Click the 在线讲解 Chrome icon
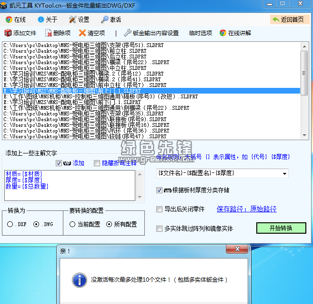 point(223,33)
